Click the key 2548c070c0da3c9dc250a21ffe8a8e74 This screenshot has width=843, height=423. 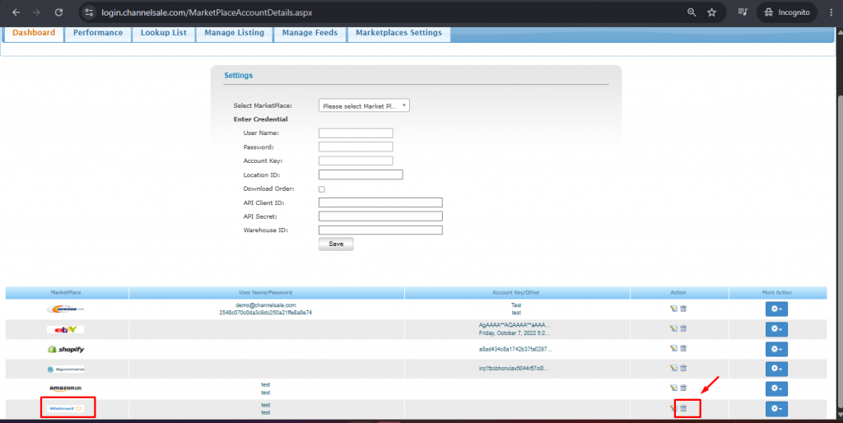pyautogui.click(x=266, y=313)
